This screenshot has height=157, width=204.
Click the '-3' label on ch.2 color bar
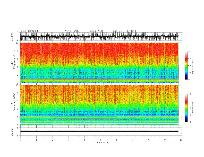(x=190, y=94)
